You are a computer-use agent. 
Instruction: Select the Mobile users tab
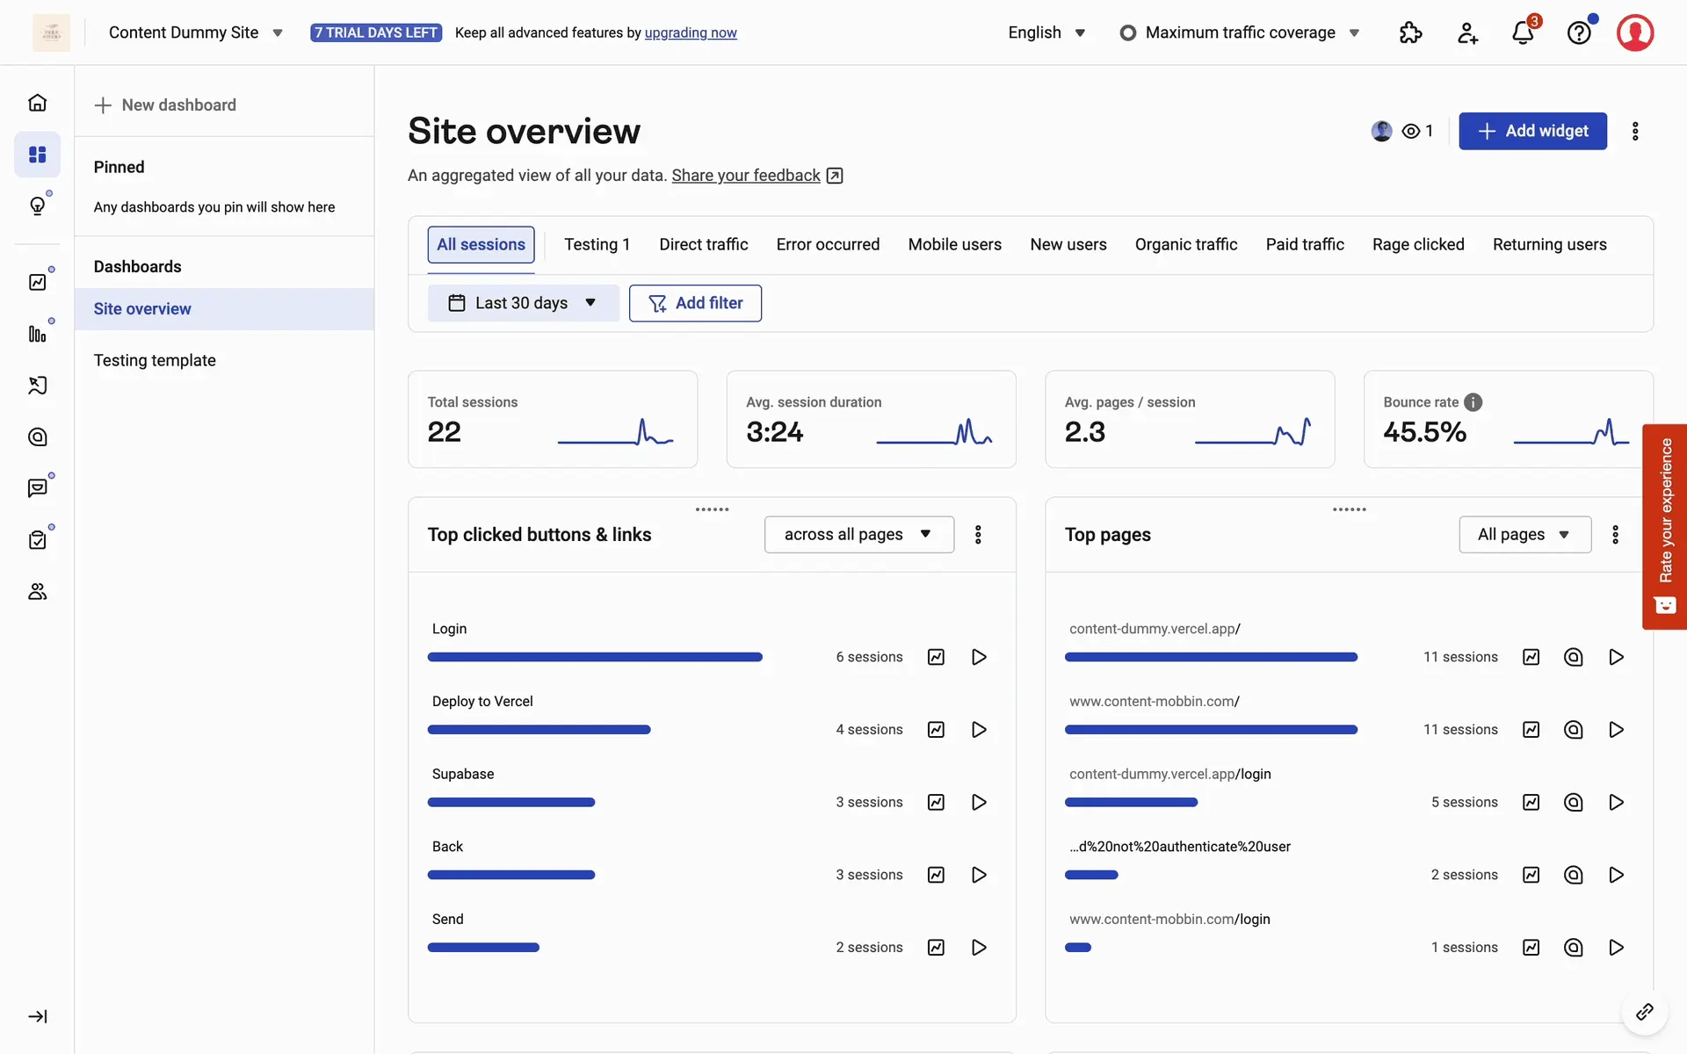pyautogui.click(x=954, y=245)
